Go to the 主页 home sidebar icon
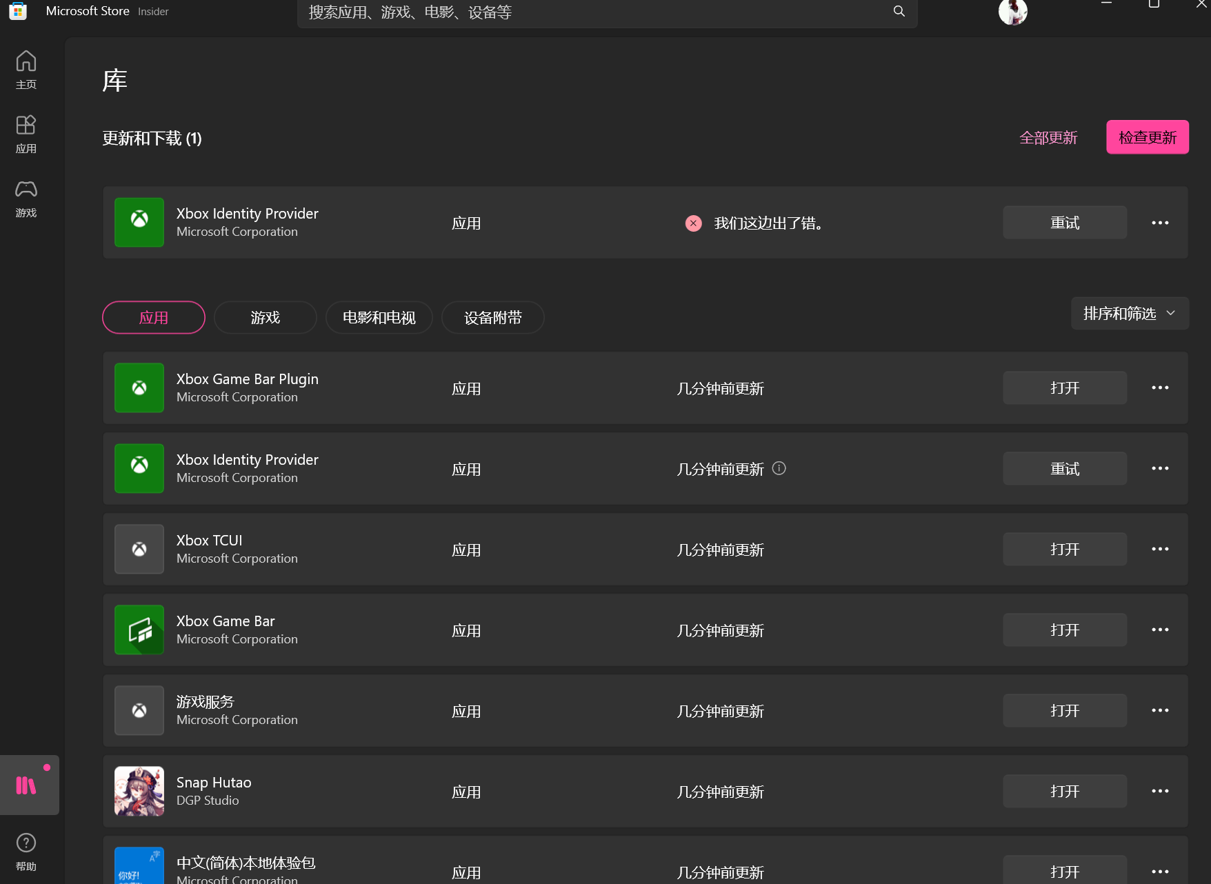Viewport: 1211px width, 884px height. coord(26,70)
